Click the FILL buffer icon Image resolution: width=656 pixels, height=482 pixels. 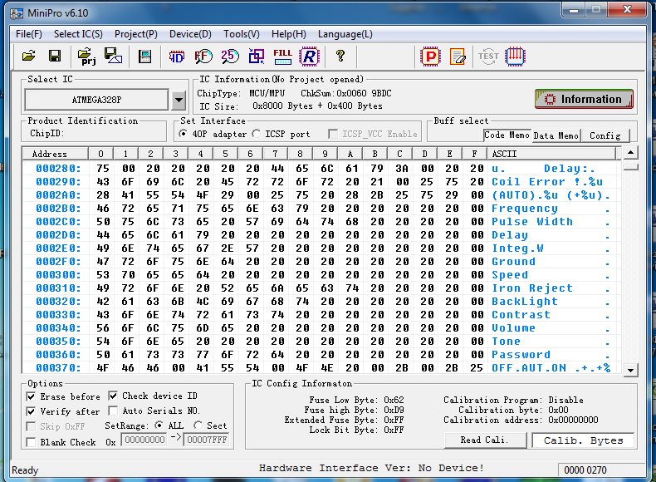[283, 57]
